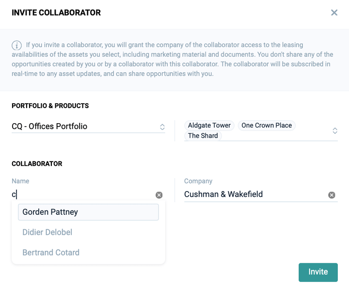Click the Company field label
The width and height of the screenshot is (349, 291).
[198, 181]
